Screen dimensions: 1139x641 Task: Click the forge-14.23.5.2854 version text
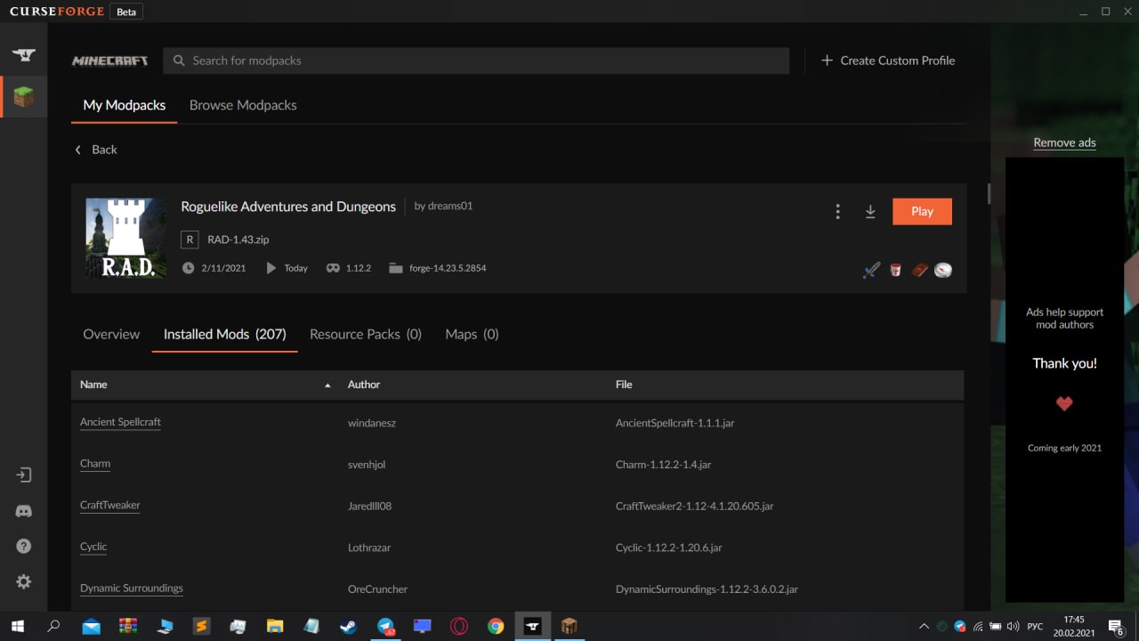coord(448,268)
